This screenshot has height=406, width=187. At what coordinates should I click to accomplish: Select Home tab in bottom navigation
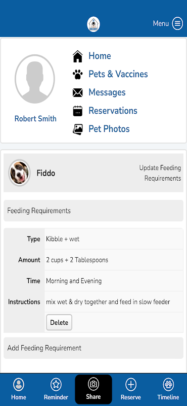(19, 389)
